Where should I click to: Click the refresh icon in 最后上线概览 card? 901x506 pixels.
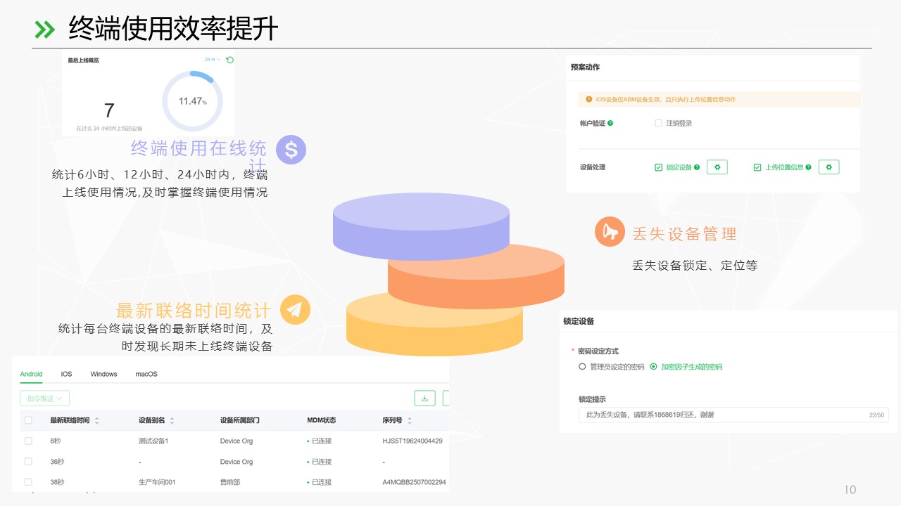click(x=229, y=60)
